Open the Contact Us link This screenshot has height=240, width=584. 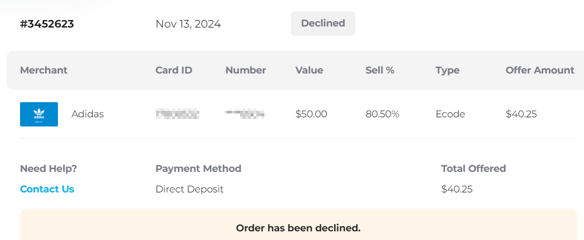coord(47,189)
